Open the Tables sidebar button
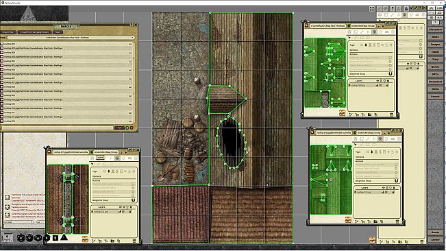This screenshot has height=251, width=446. (435, 52)
